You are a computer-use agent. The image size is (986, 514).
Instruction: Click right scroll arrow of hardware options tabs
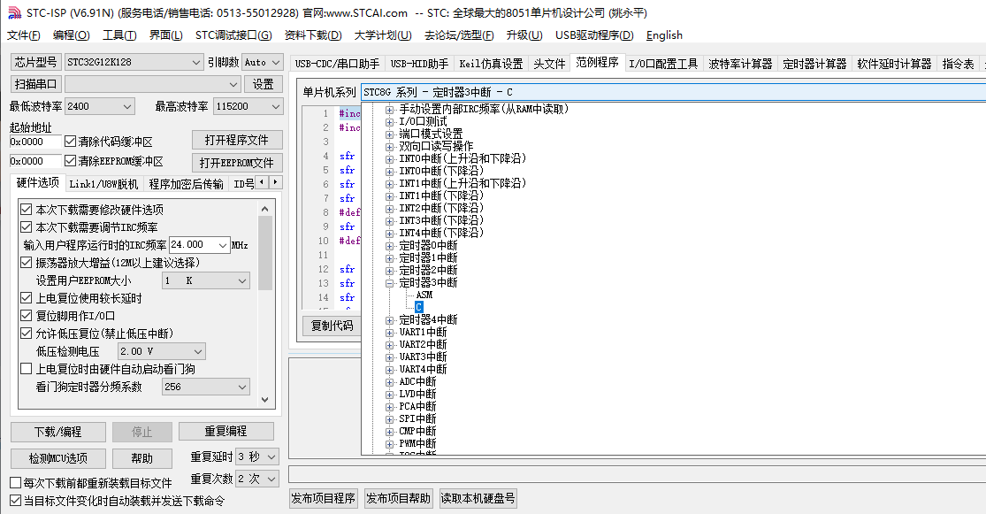pyautogui.click(x=276, y=182)
